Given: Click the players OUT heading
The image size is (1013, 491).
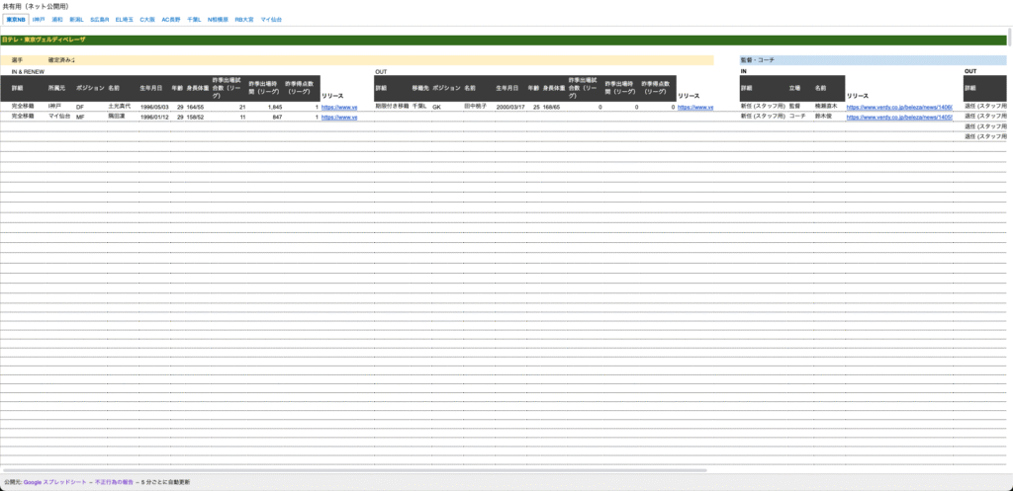Looking at the screenshot, I should [x=381, y=71].
